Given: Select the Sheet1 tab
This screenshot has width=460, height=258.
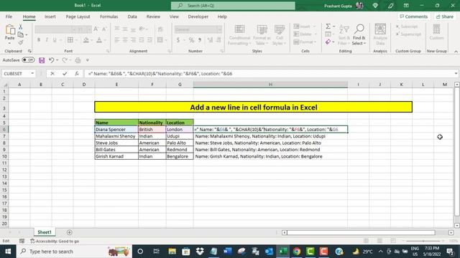Looking at the screenshot, I should pyautogui.click(x=45, y=232).
